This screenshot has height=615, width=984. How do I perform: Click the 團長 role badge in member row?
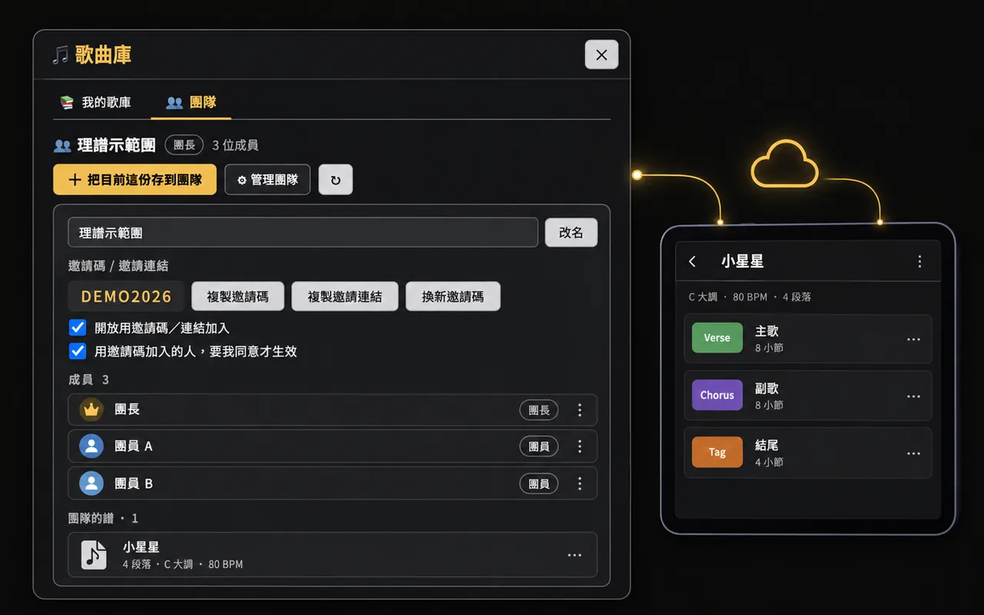click(x=539, y=410)
